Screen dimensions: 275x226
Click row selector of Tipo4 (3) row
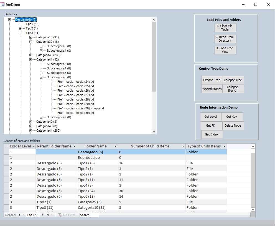point(6,185)
